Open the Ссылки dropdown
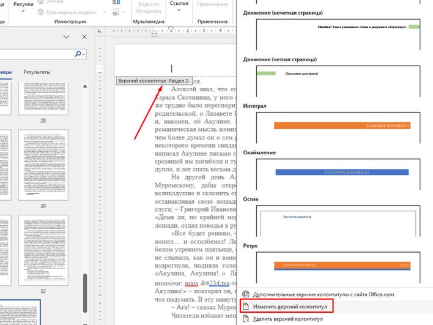This screenshot has height=325, width=433. pos(179,7)
